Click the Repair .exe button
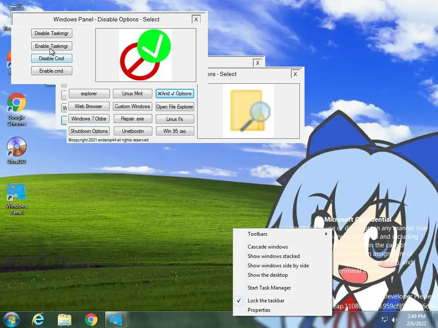This screenshot has width=438, height=328. [x=133, y=119]
